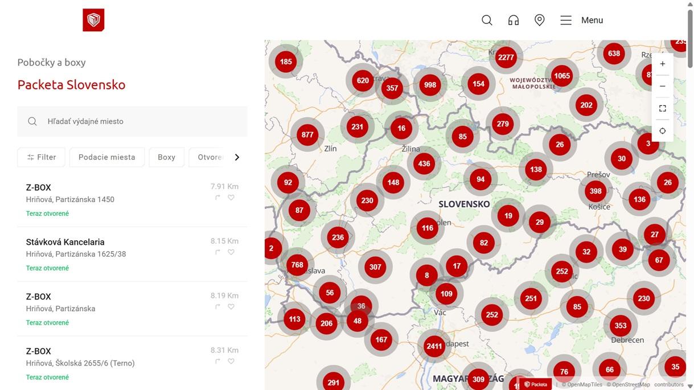Open map cluster marker 136 near Košice

(x=639, y=199)
